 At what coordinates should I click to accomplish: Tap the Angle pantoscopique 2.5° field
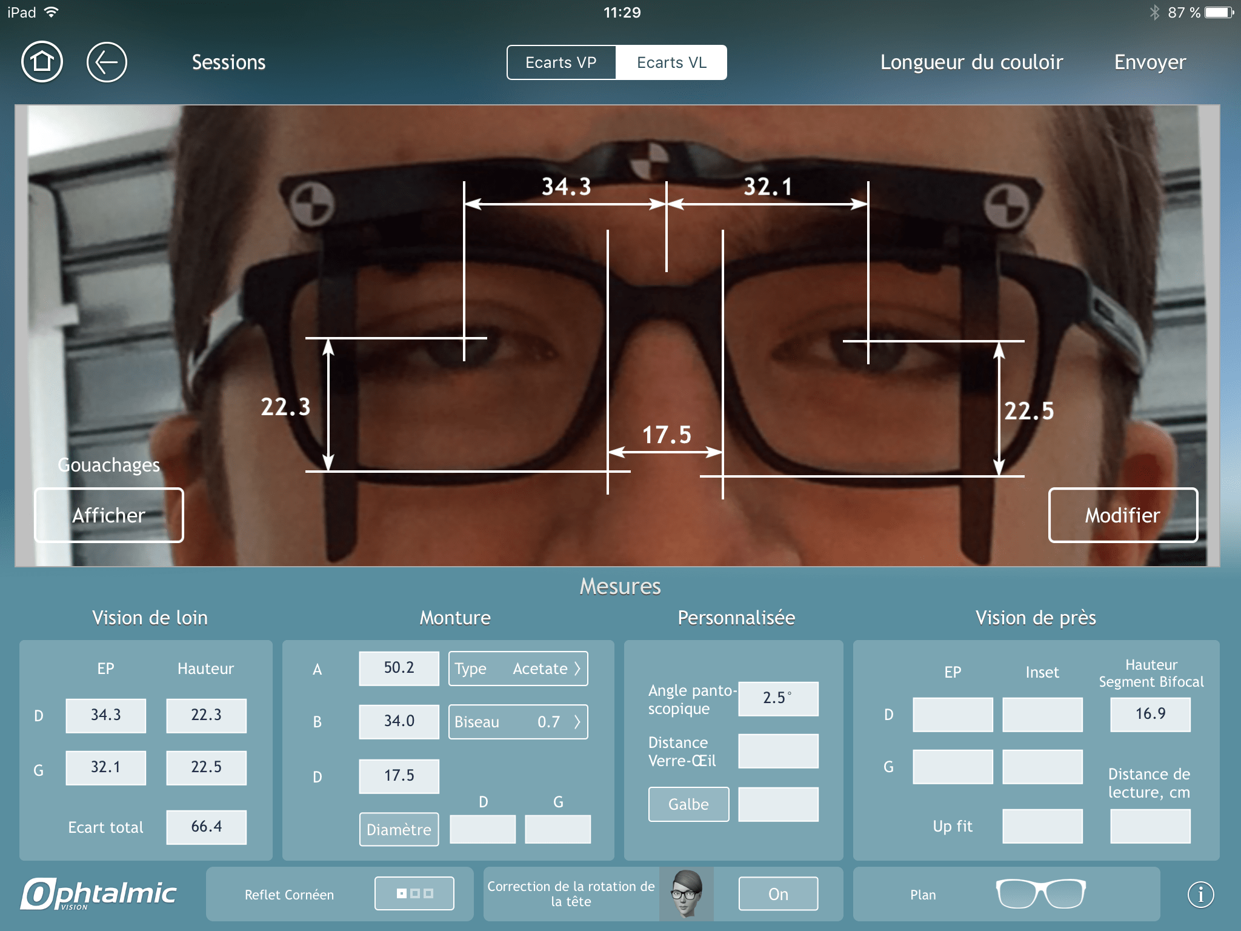click(778, 698)
